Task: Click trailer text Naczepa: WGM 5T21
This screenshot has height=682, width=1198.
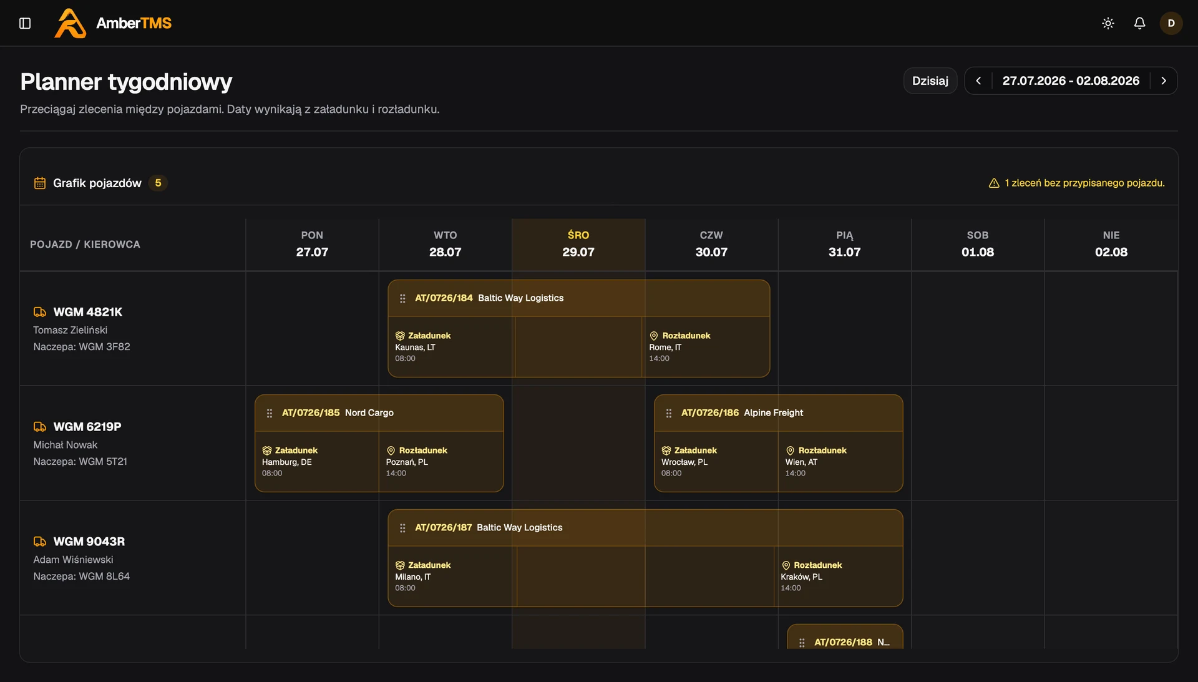Action: coord(80,462)
